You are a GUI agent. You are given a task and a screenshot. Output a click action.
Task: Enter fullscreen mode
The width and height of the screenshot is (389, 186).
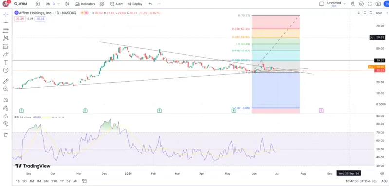click(370, 4)
